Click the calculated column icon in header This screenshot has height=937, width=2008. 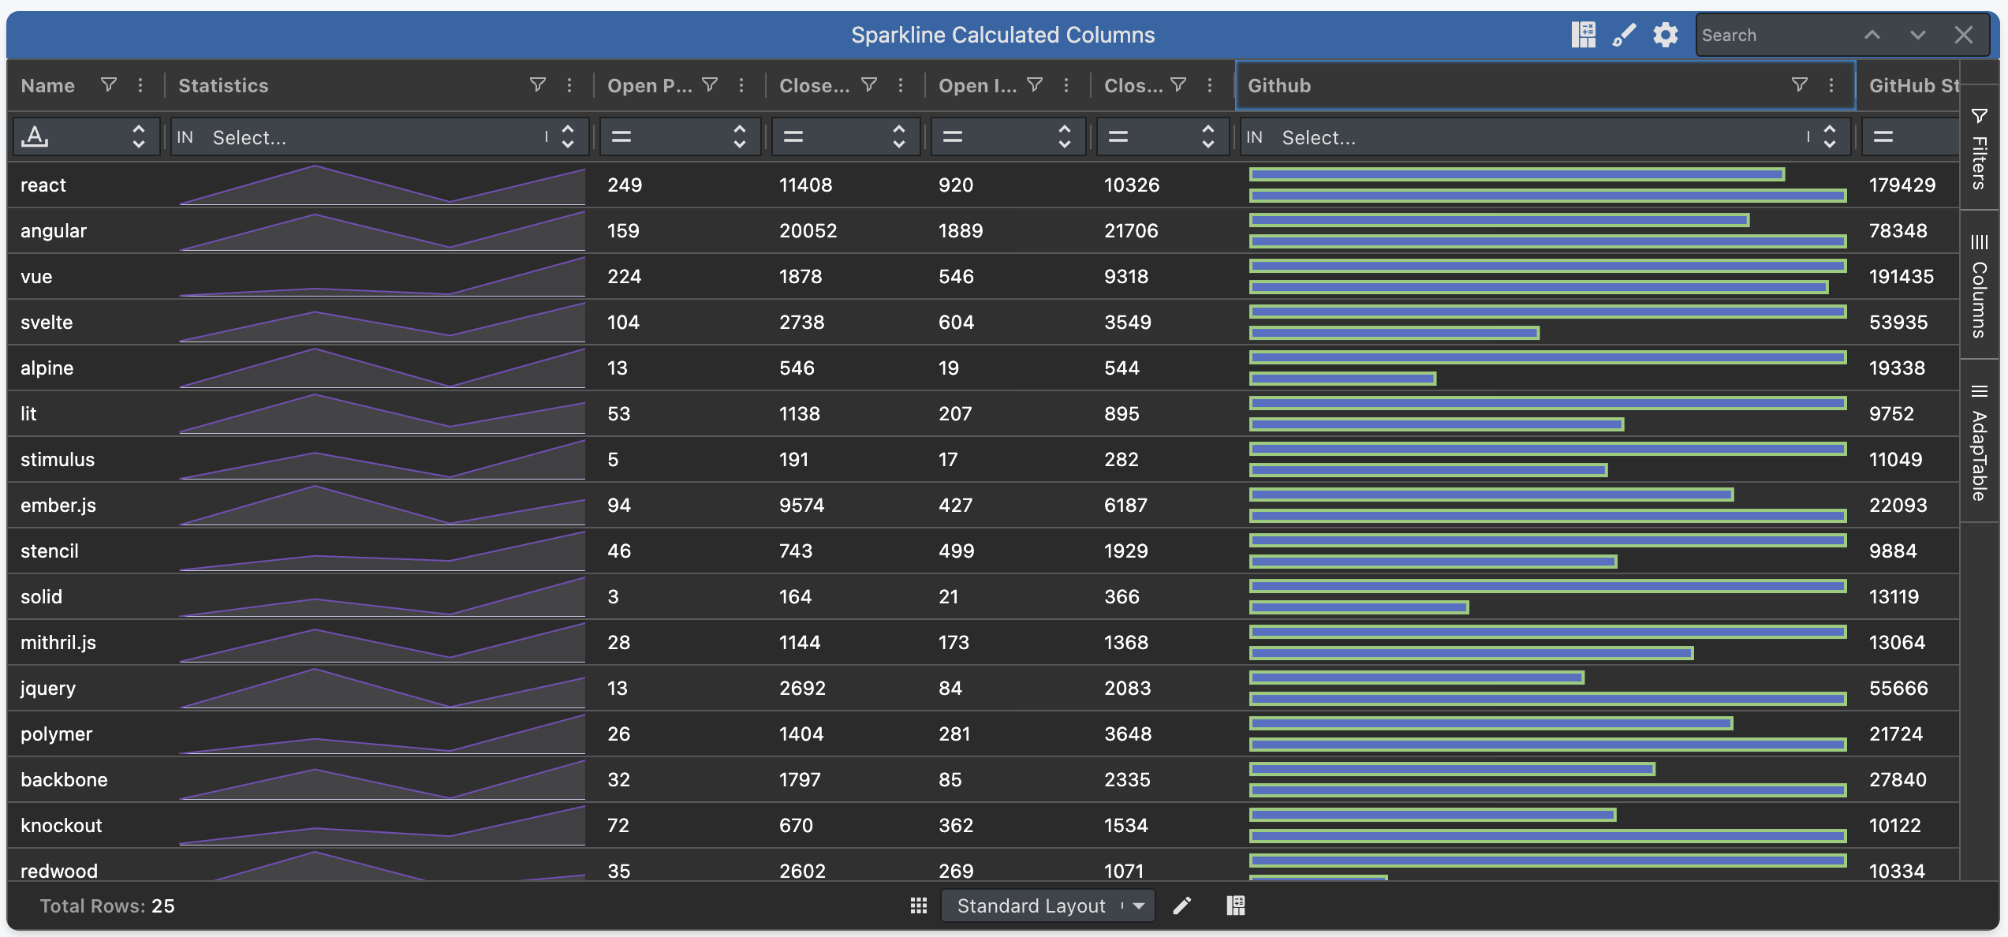coord(1583,35)
